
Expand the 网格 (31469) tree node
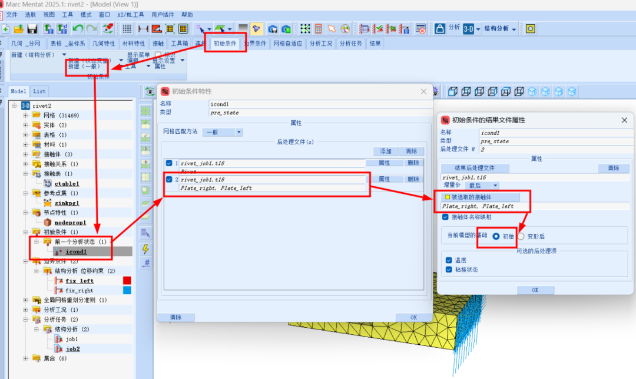point(26,116)
